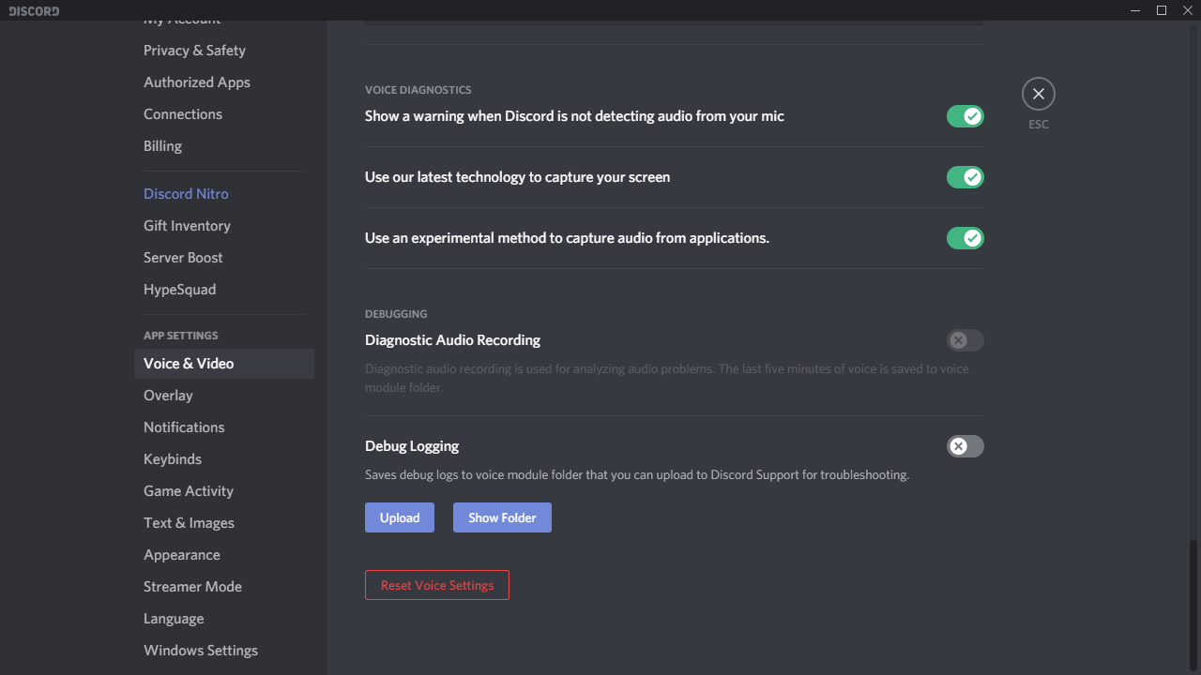Close settings with the ESC X icon

click(x=1038, y=94)
